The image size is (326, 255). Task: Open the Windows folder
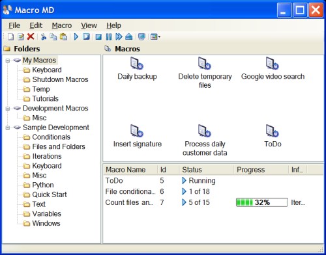(46, 223)
